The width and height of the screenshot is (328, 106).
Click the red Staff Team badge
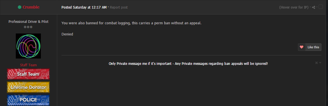click(x=28, y=74)
